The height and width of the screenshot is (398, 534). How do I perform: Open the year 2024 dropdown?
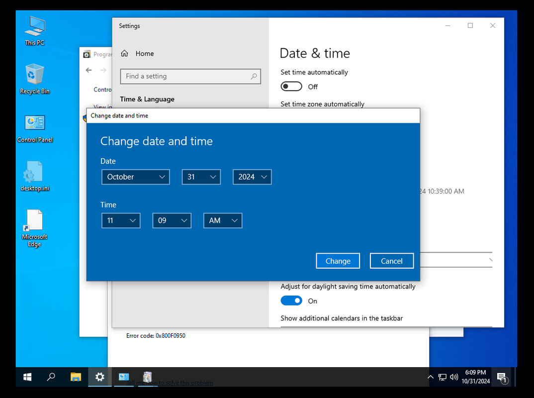click(252, 177)
